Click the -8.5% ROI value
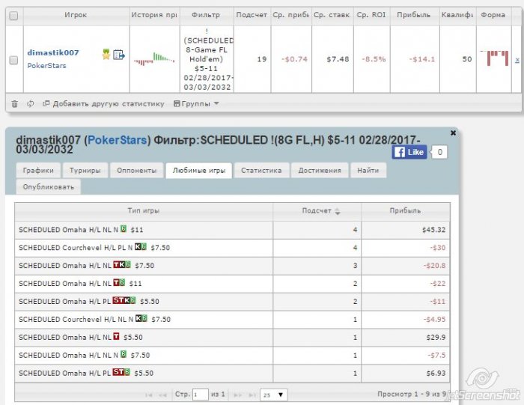Image resolution: width=524 pixels, height=405 pixels. [x=374, y=59]
